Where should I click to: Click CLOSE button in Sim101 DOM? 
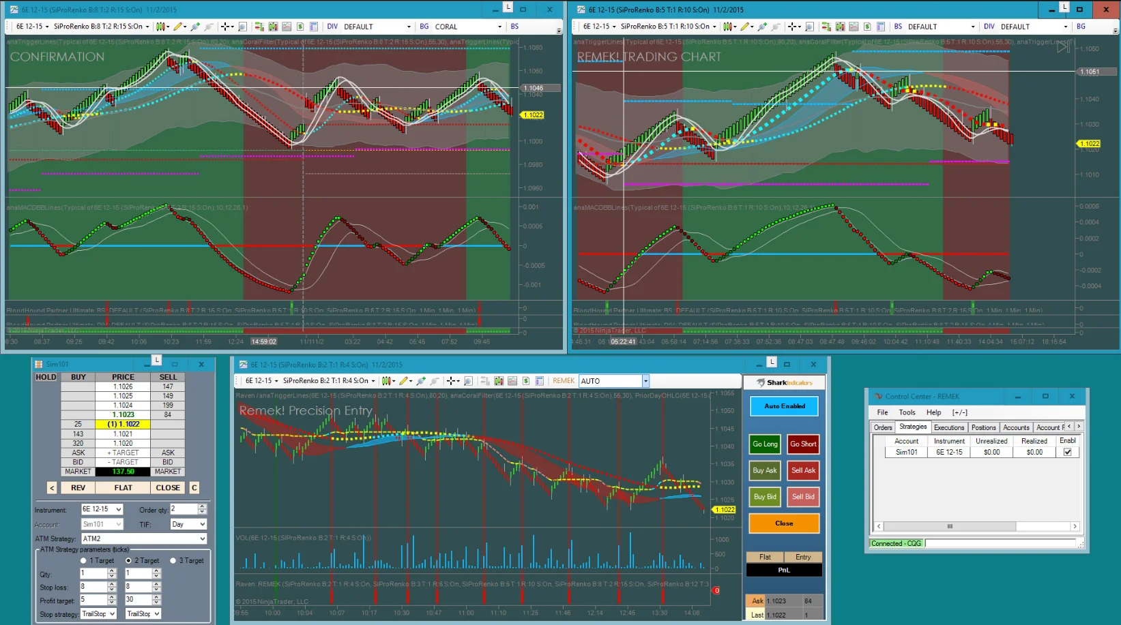[x=168, y=488]
